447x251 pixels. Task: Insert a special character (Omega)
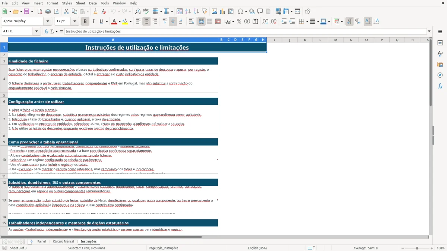(x=241, y=12)
